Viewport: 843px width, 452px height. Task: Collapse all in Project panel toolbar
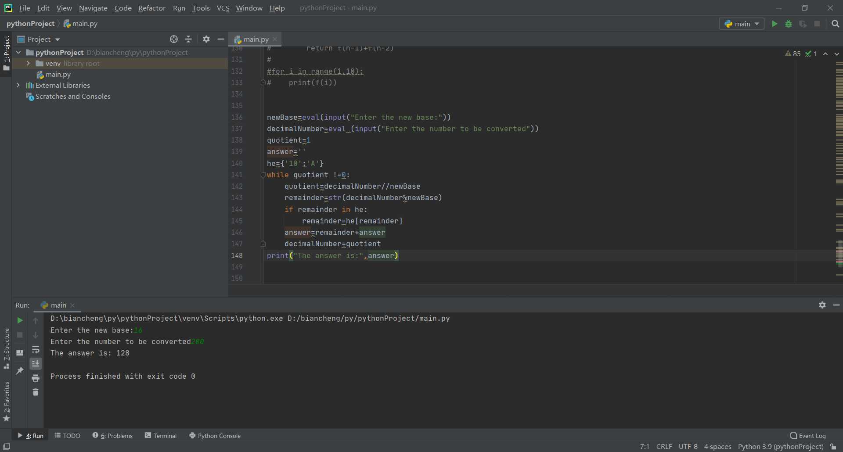click(x=188, y=39)
